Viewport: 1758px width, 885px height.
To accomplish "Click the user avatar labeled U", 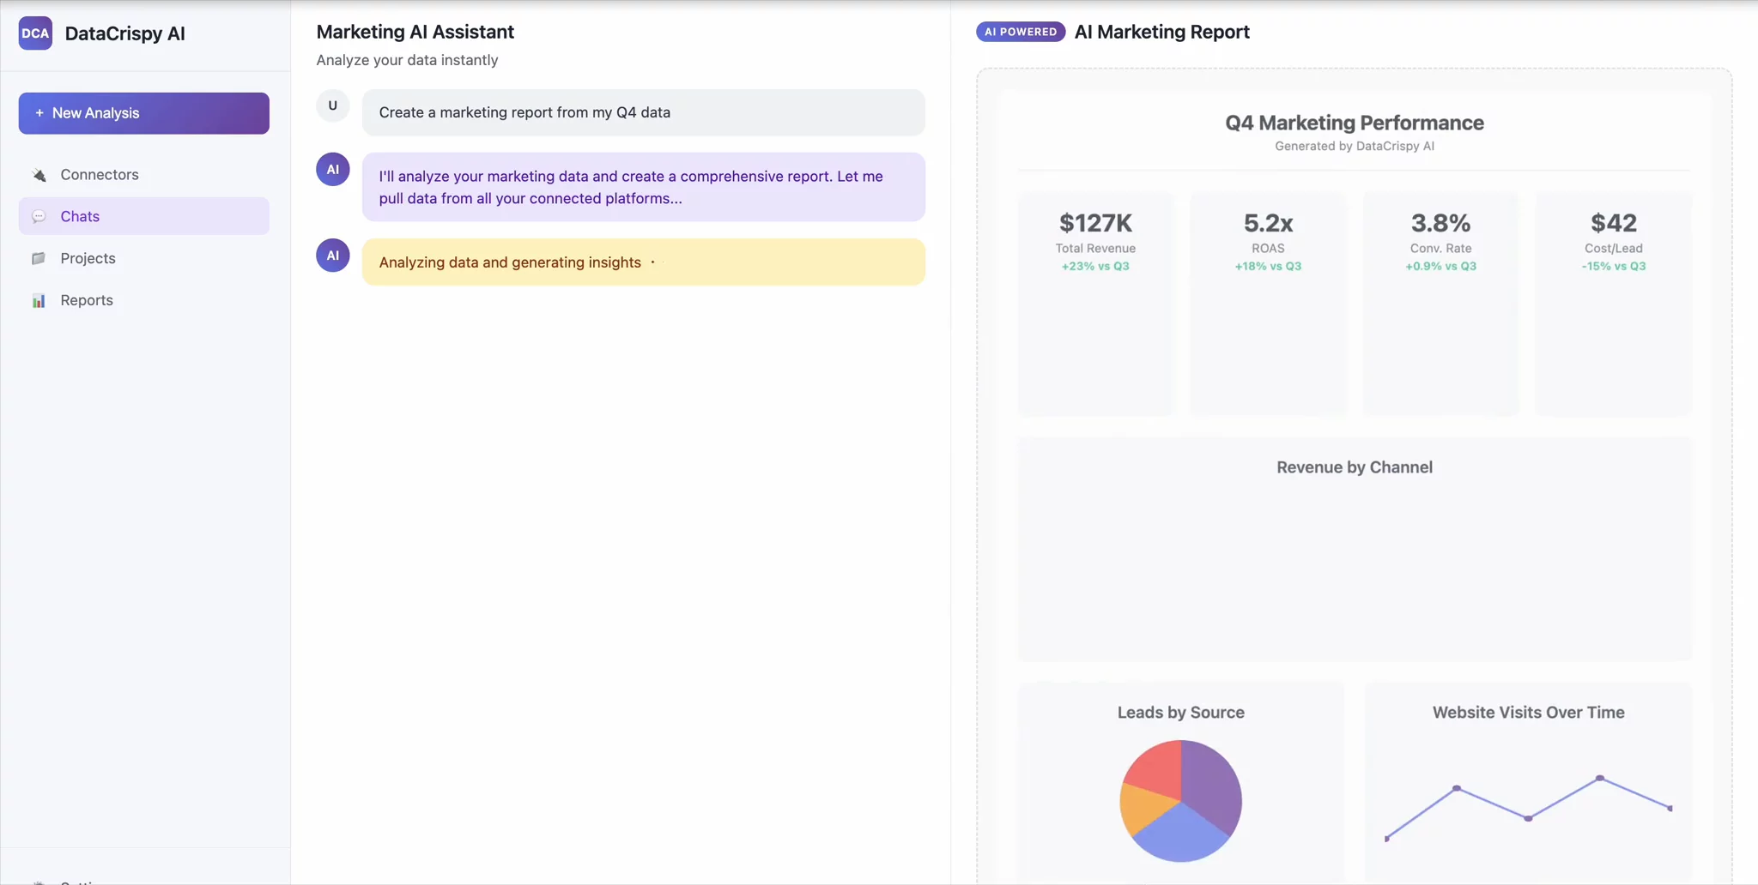I will click(333, 106).
